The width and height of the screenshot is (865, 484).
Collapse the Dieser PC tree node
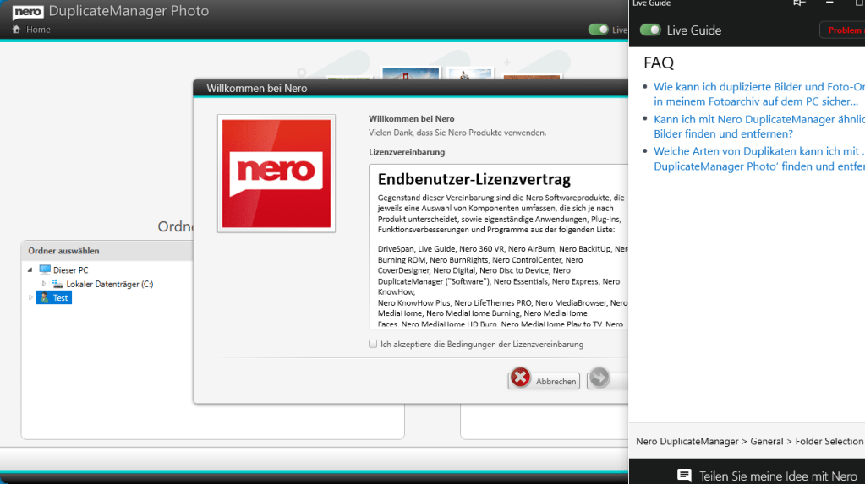point(31,270)
